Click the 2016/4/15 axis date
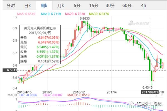 (24, 92)
